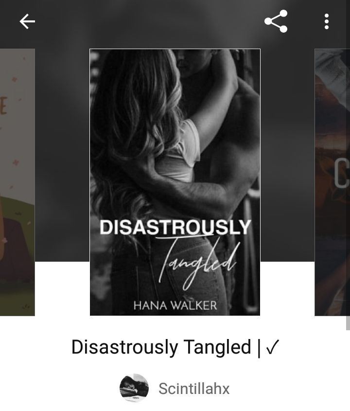Switch to the previous story cover on left
The image size is (350, 411).
[17, 182]
